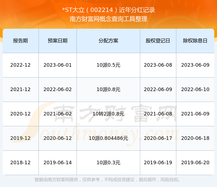Click distribution plan '10转2派0.8元'
The height and width of the screenshot is (187, 217).
[x=108, y=114]
